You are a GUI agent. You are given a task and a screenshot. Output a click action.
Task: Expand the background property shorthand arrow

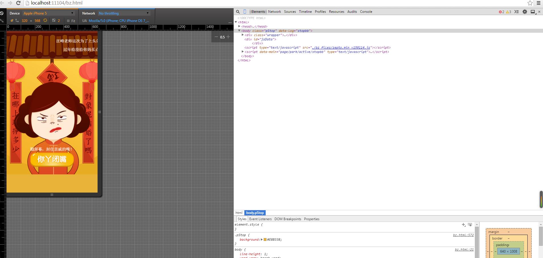point(262,240)
